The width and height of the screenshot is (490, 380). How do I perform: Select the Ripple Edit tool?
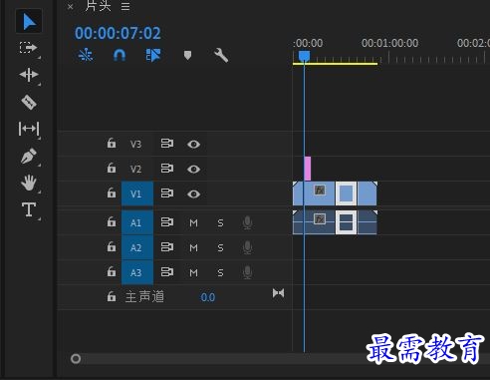coord(29,75)
